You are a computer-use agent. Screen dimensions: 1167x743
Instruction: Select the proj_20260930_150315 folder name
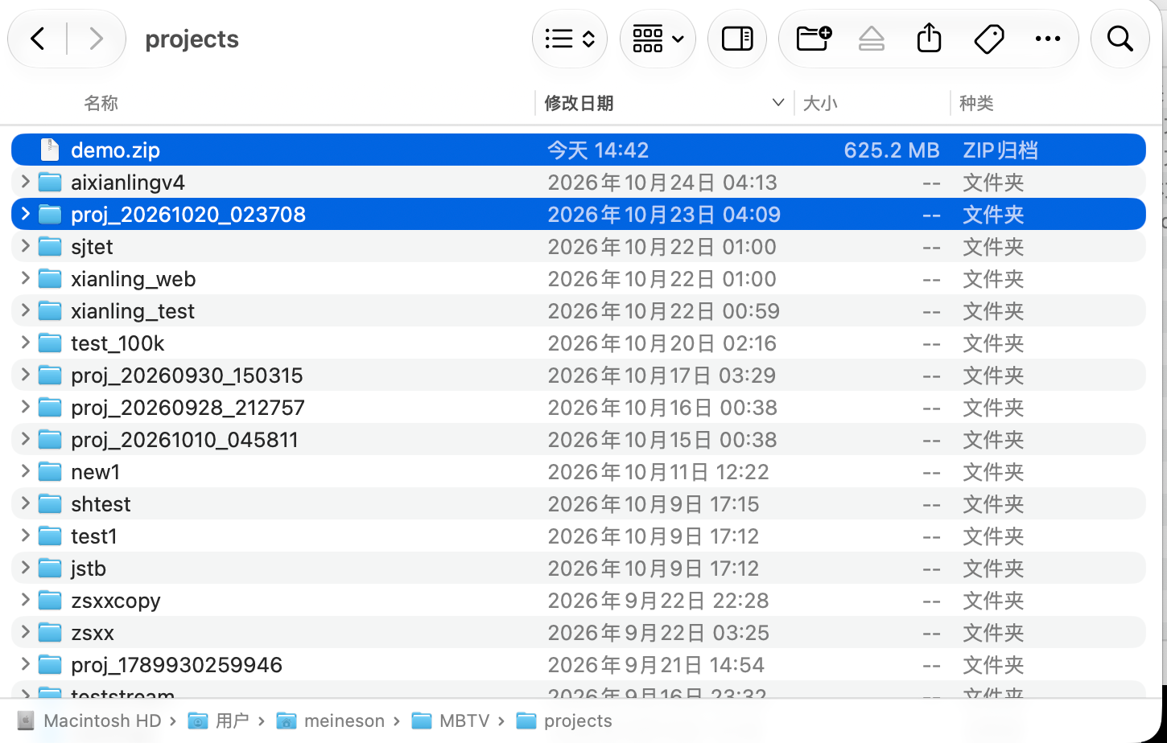(187, 376)
